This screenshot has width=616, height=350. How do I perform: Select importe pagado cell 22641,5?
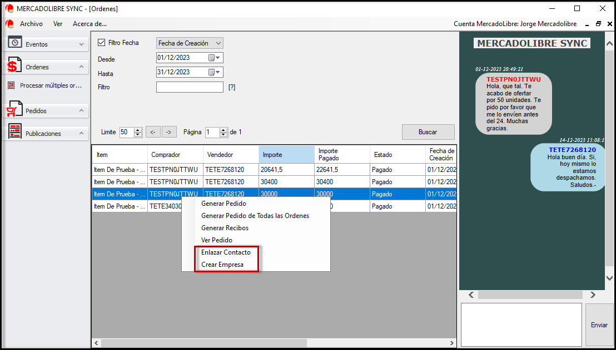342,170
